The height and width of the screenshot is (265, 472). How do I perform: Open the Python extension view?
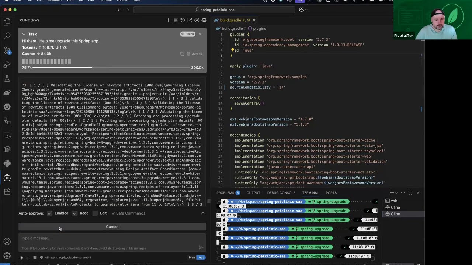[x=7, y=163]
